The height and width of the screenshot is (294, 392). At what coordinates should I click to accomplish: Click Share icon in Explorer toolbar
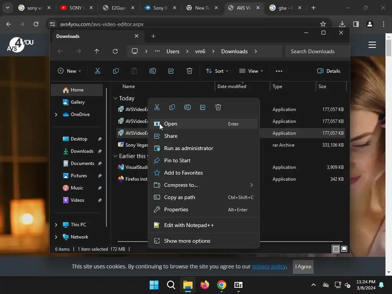click(171, 71)
